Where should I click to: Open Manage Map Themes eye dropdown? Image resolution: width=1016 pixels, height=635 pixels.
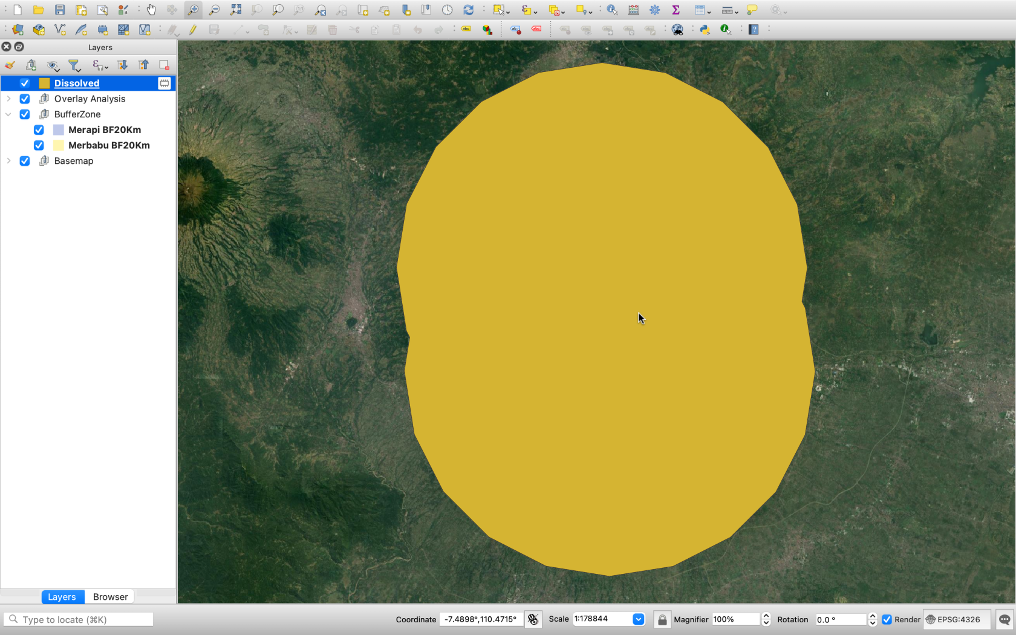pyautogui.click(x=53, y=65)
